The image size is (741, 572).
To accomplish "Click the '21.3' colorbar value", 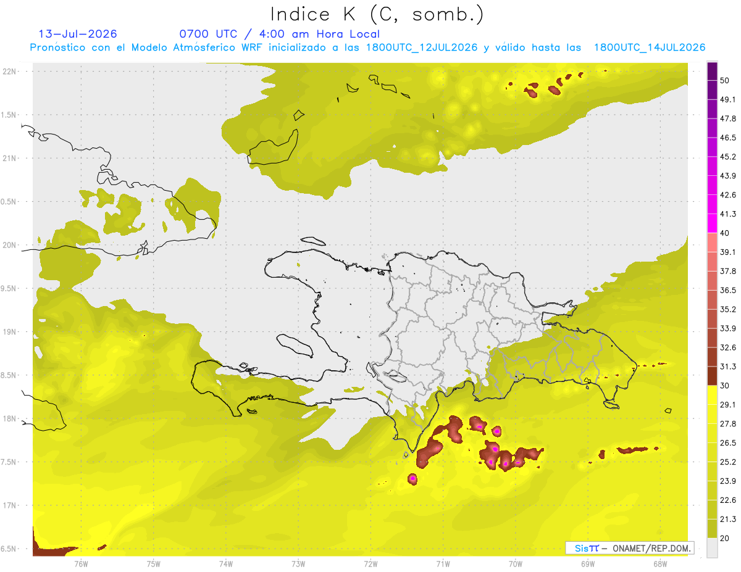I will pos(728,519).
